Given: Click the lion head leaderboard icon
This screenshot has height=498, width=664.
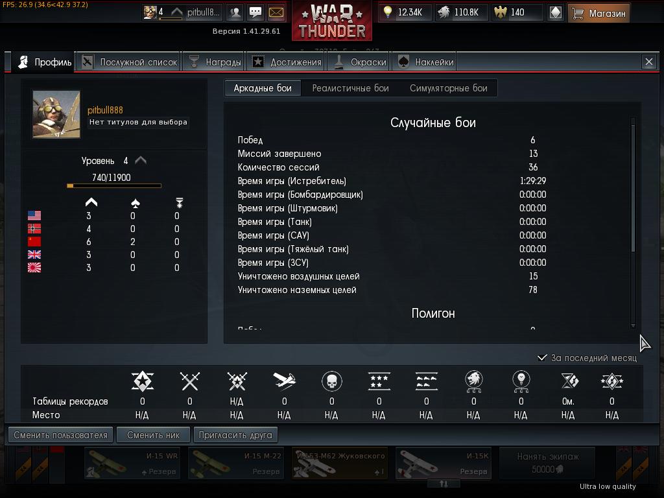Looking at the screenshot, I should 473,381.
